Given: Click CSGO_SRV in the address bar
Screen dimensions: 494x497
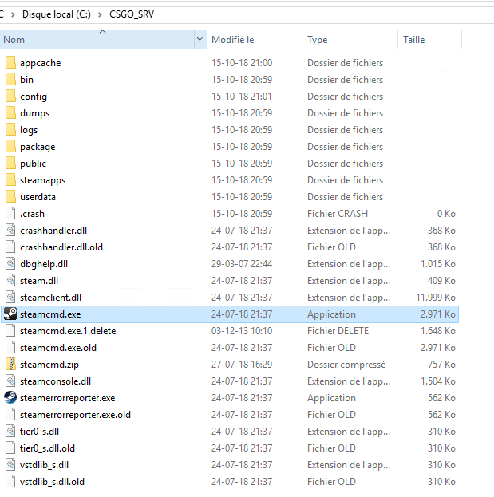Looking at the screenshot, I should click(x=132, y=14).
